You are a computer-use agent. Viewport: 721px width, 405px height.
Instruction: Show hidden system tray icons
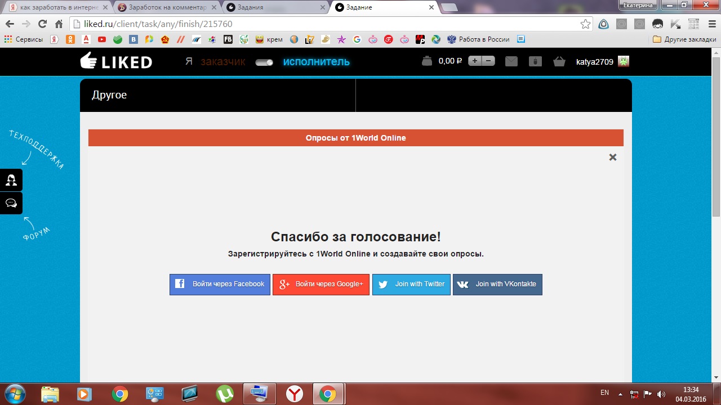[621, 394]
